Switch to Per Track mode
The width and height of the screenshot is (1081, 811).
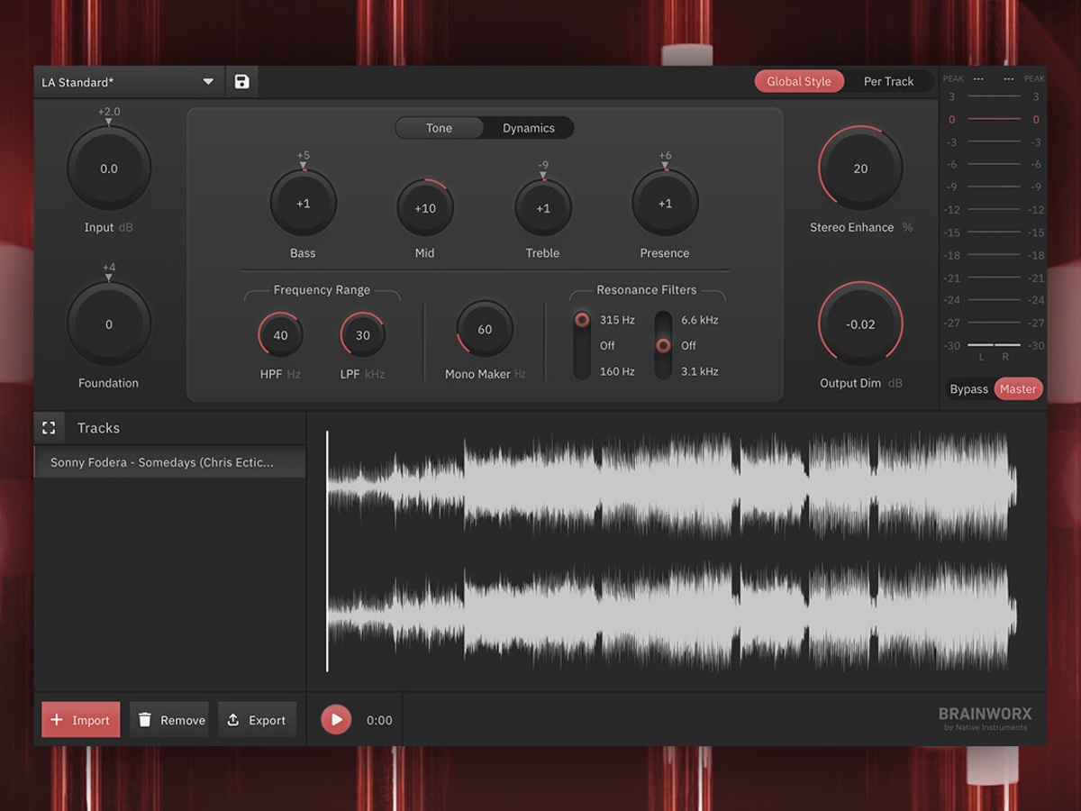point(889,80)
